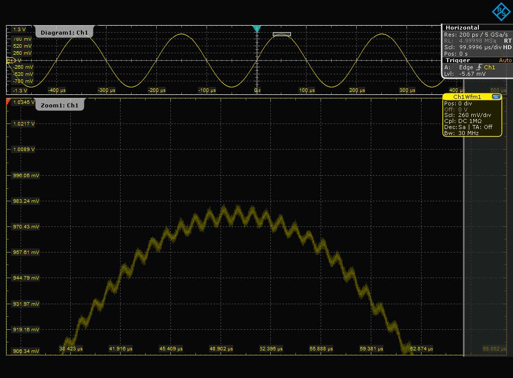Toggle the Auto trigger mode label
Image resolution: width=513 pixels, height=378 pixels.
pyautogui.click(x=505, y=60)
